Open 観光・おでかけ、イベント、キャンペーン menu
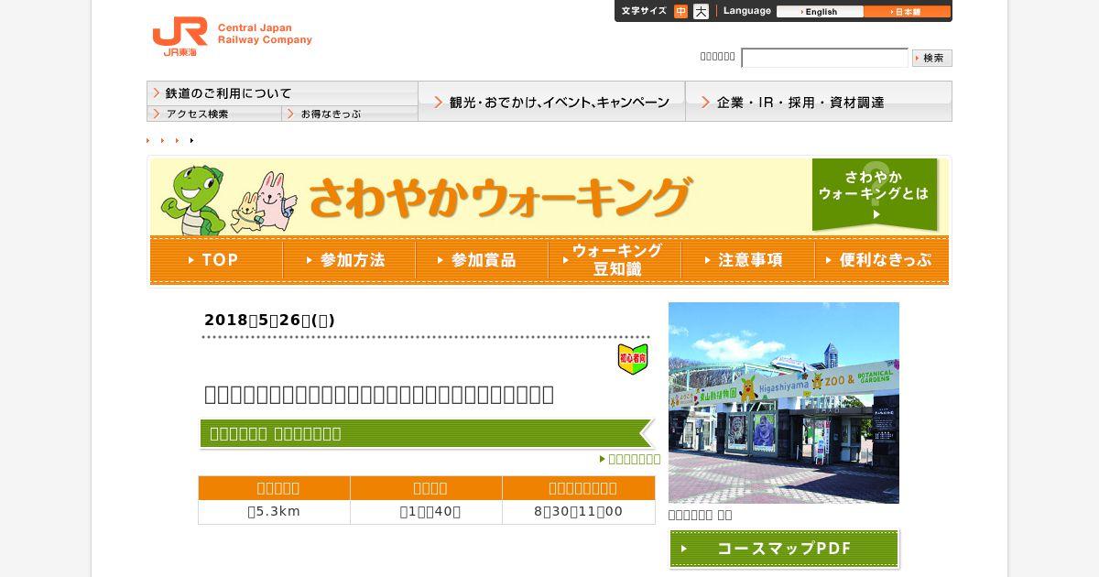Viewport: 1099px width, 577px height. 551,102
